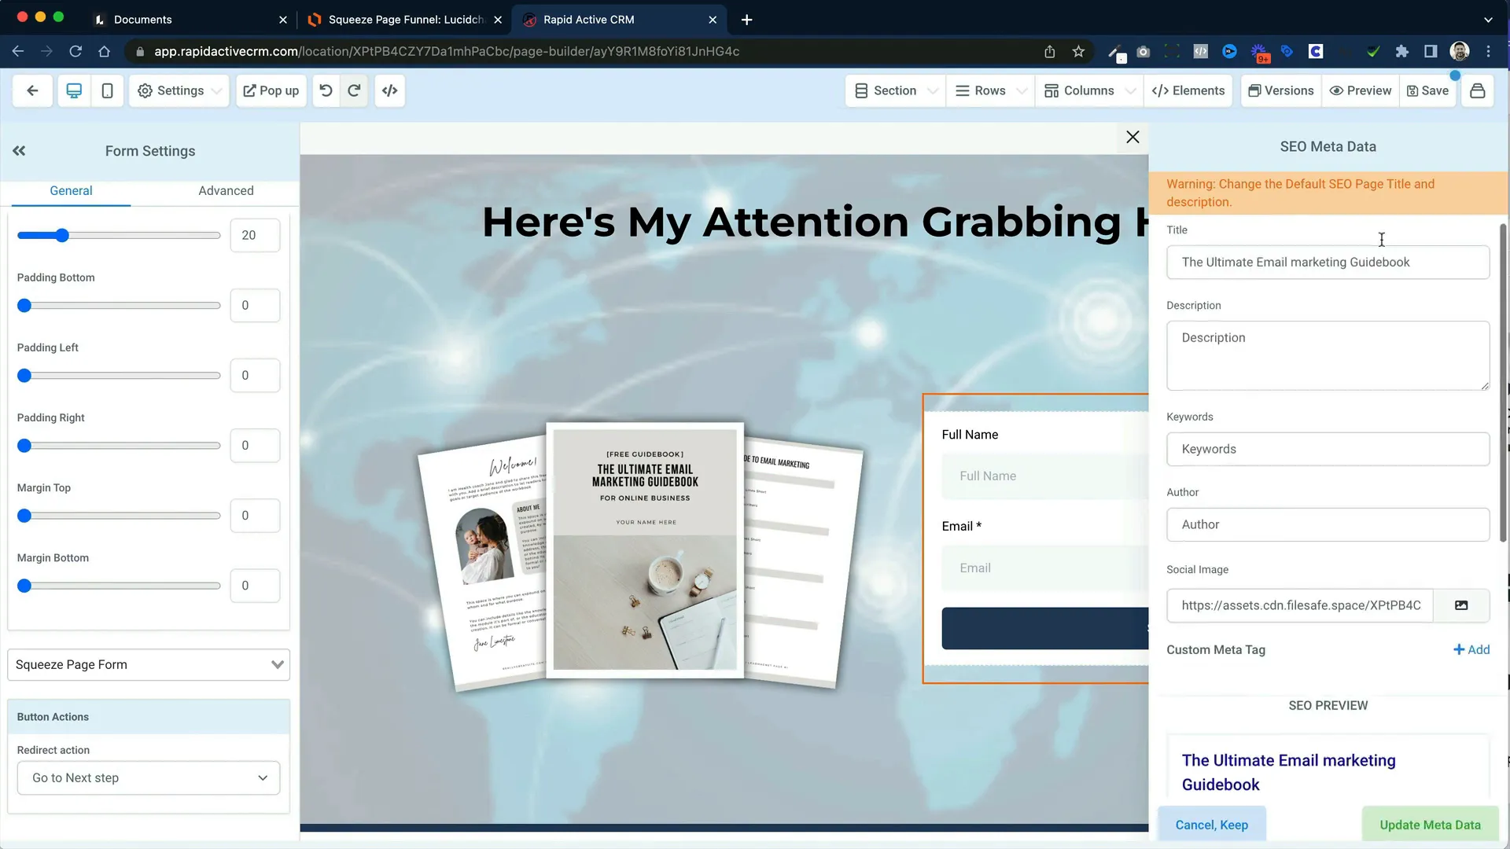The image size is (1510, 849).
Task: Click the Email form field
Action: (1045, 568)
